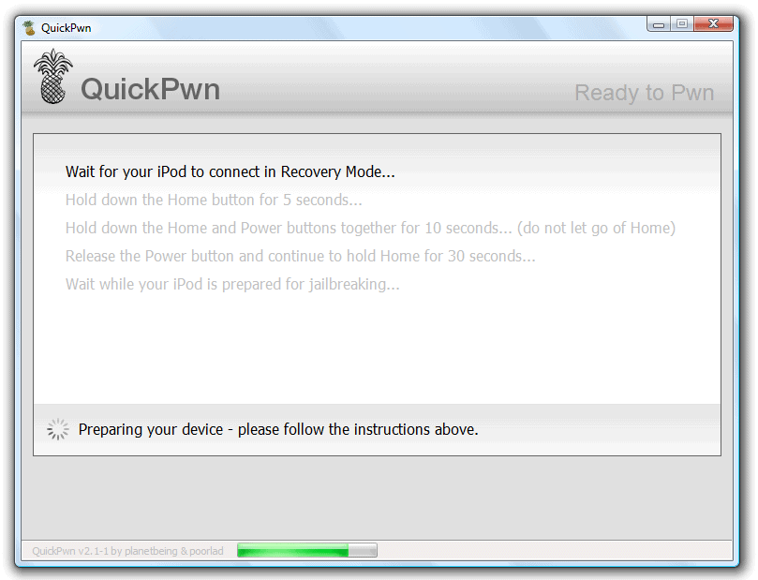758x580 pixels.
Task: Select 'Wait while your iPod is prepared' line
Action: [x=232, y=284]
